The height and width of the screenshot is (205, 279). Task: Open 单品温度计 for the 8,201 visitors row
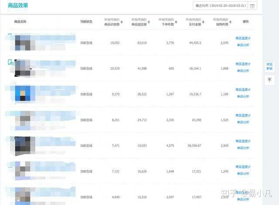point(243,115)
